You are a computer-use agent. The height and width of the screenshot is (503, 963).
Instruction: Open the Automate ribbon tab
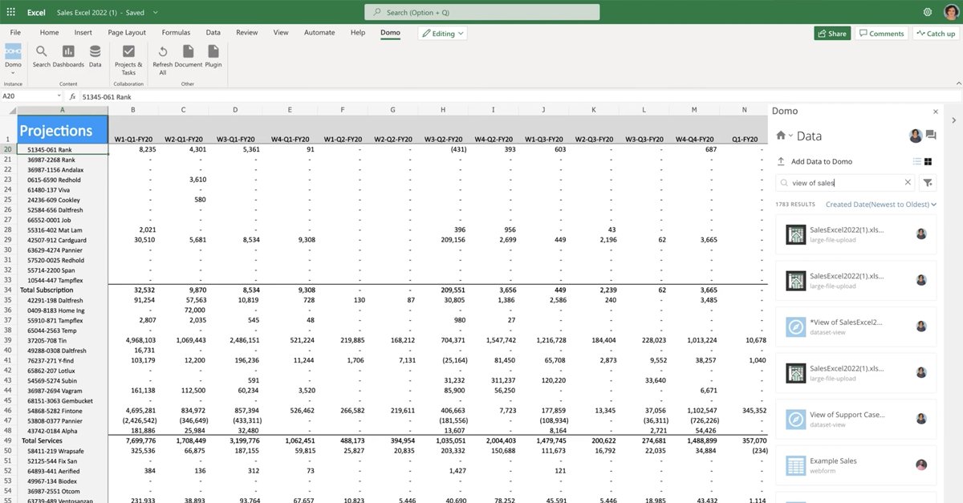[319, 33]
